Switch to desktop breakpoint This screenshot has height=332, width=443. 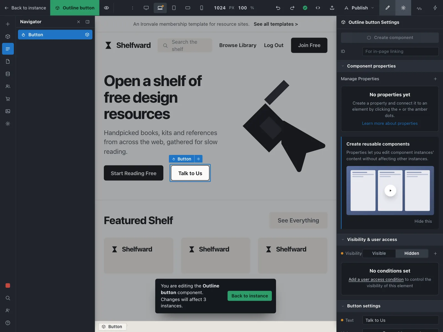pos(146,8)
